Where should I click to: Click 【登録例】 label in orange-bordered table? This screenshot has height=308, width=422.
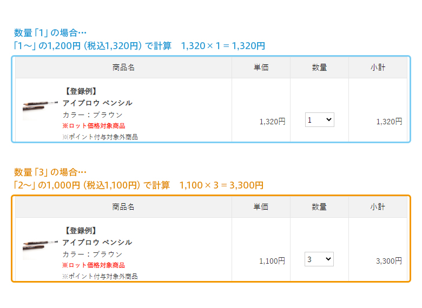point(80,231)
